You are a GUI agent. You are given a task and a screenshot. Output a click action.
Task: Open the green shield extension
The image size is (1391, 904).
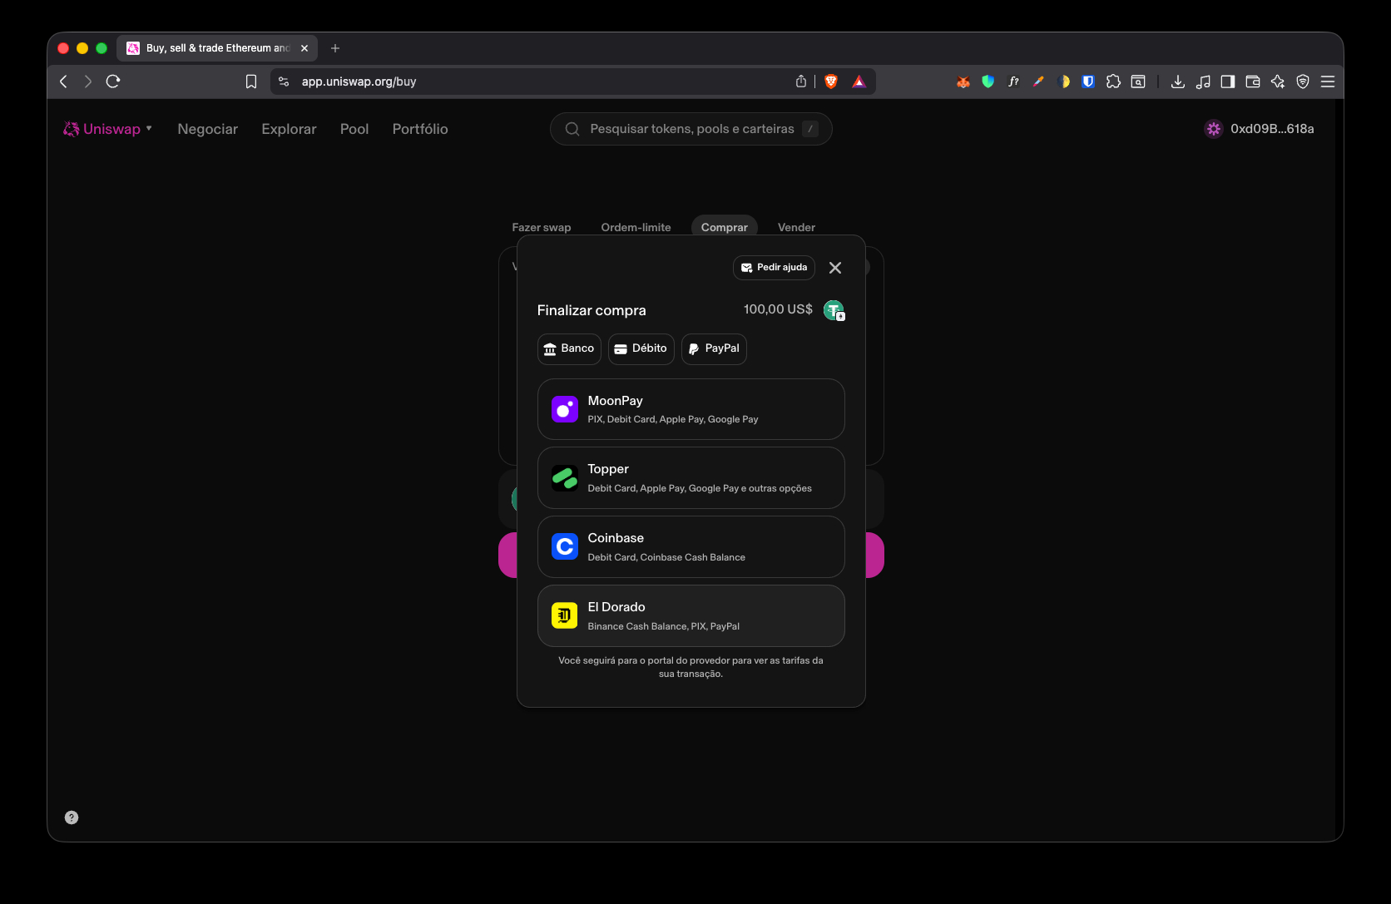988,82
